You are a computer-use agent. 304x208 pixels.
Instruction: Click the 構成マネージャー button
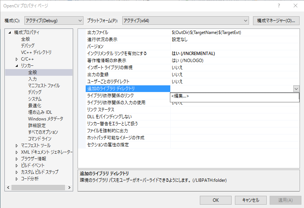point(276,20)
